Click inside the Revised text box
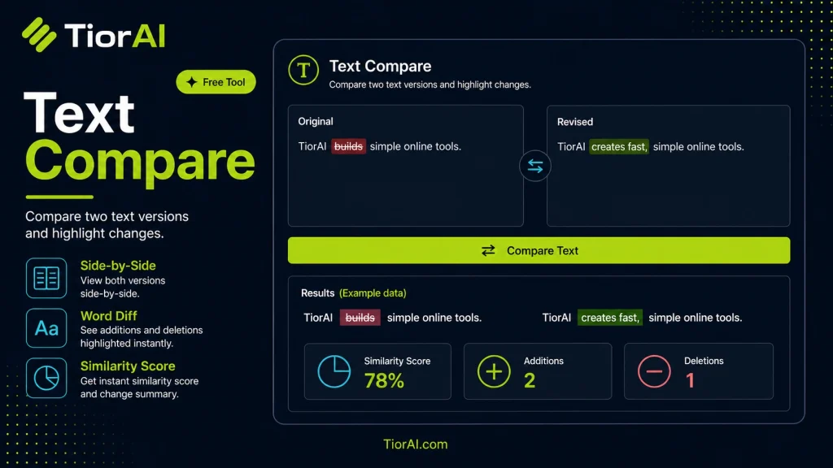This screenshot has height=468, width=833. click(x=669, y=166)
